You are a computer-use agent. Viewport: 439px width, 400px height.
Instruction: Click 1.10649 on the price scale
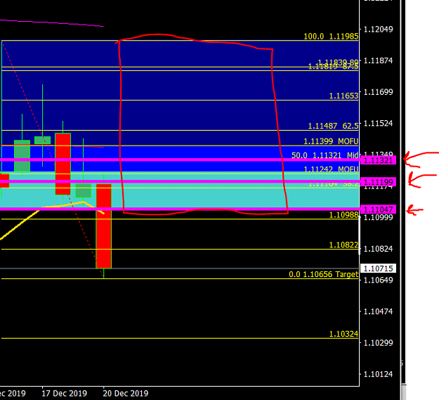point(379,280)
